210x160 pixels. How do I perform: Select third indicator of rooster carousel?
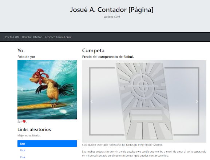pos(53,115)
